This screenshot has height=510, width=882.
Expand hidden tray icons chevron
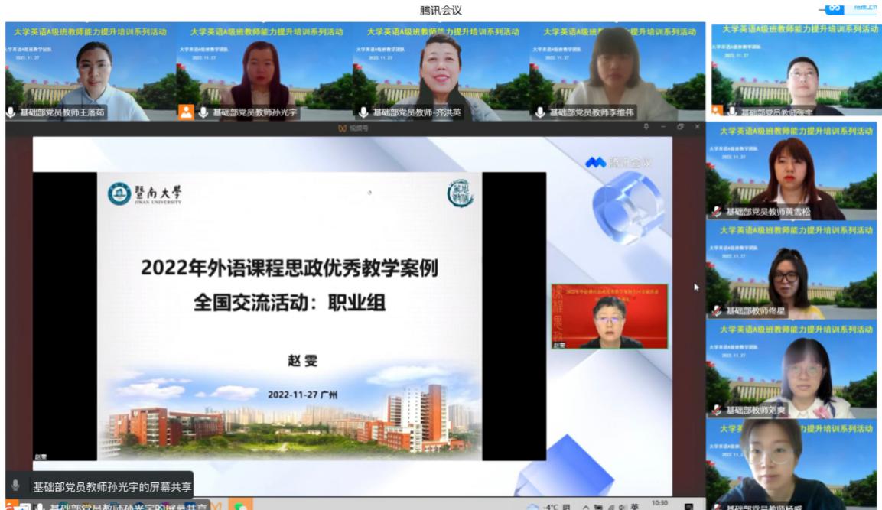coord(585,507)
